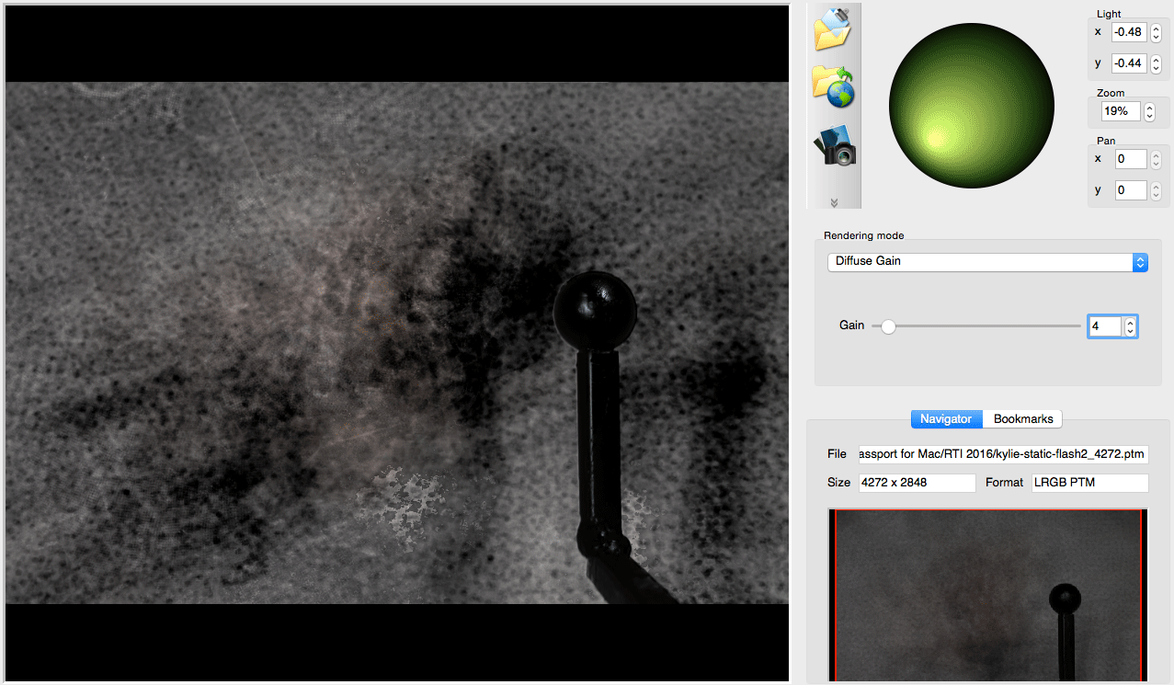This screenshot has width=1174, height=685.
Task: Increase the Light y value with up arrow
Action: 1156,59
